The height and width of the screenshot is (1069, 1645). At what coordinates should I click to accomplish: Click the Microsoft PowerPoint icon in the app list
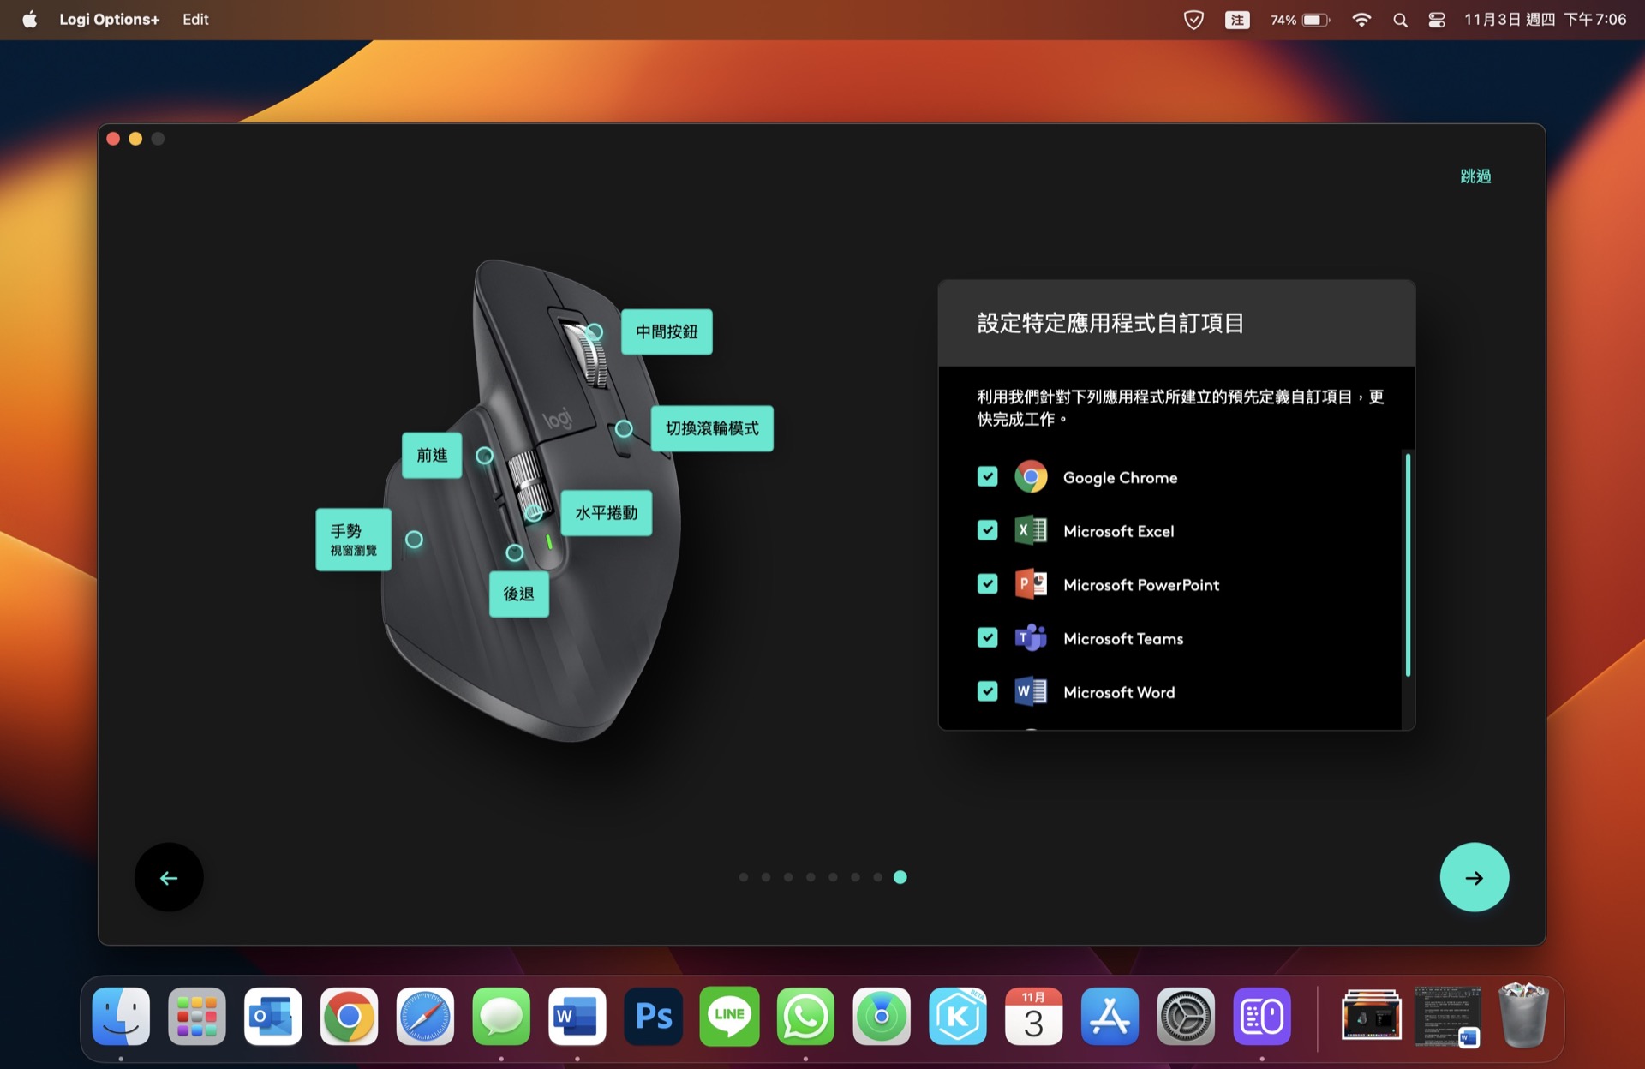pyautogui.click(x=1031, y=584)
